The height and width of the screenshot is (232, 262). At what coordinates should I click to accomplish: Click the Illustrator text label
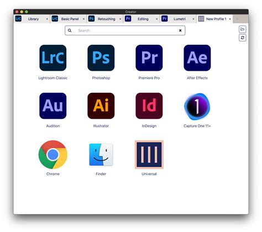pyautogui.click(x=101, y=126)
